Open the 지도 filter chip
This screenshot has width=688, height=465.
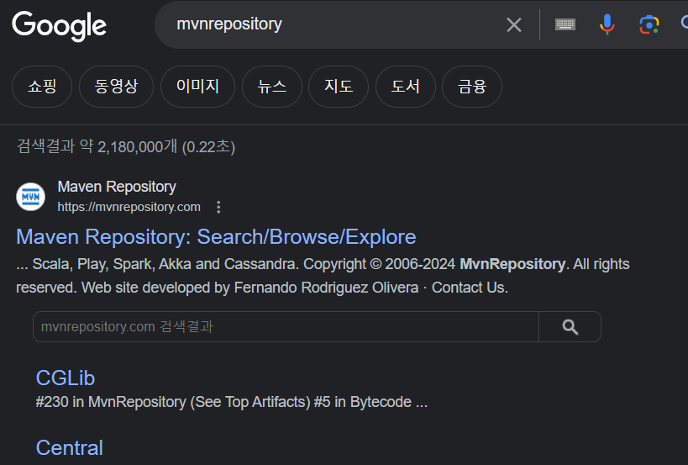pyautogui.click(x=339, y=87)
